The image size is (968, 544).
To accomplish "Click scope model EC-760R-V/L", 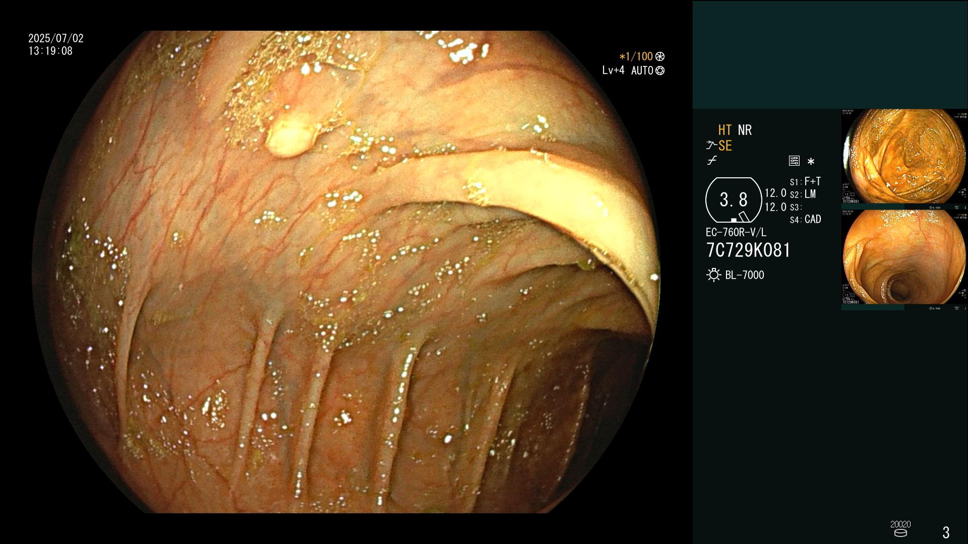I will point(736,232).
